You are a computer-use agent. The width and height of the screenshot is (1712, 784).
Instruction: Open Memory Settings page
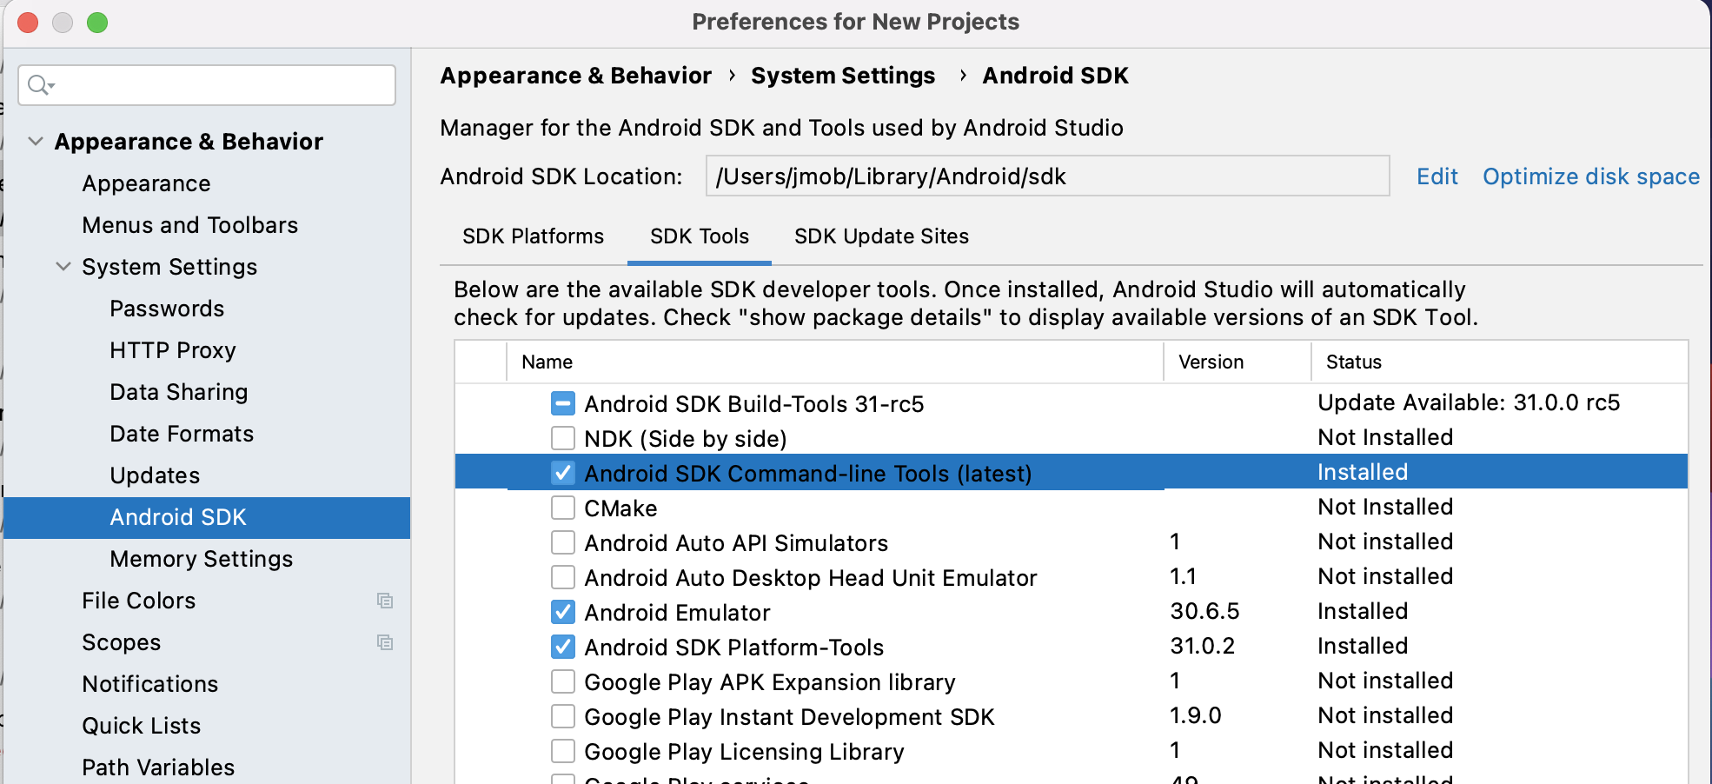tap(201, 559)
